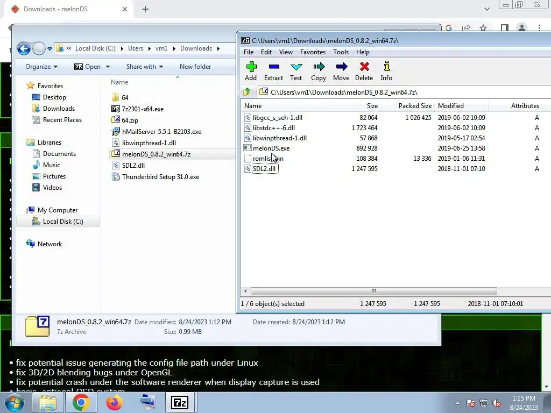Click Firefox taskbar icon

coord(114,402)
